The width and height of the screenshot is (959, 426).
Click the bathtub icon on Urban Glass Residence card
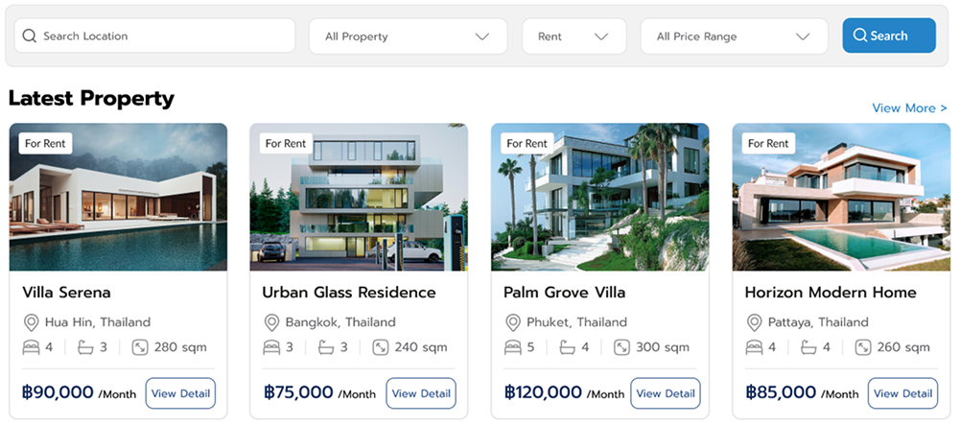coord(326,347)
